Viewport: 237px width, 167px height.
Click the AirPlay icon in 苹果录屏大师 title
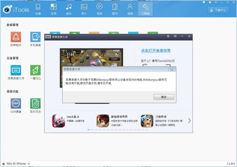coord(48,37)
